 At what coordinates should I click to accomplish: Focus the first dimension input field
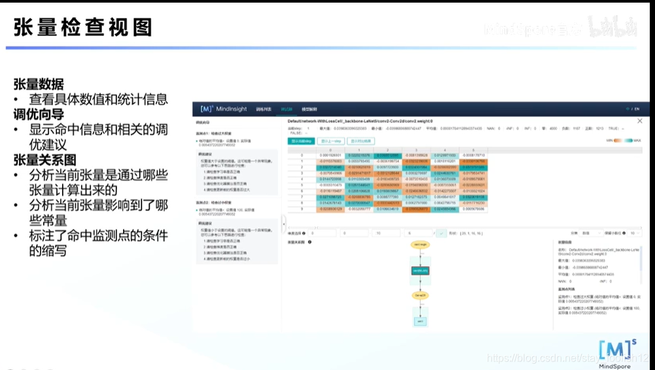coord(322,233)
